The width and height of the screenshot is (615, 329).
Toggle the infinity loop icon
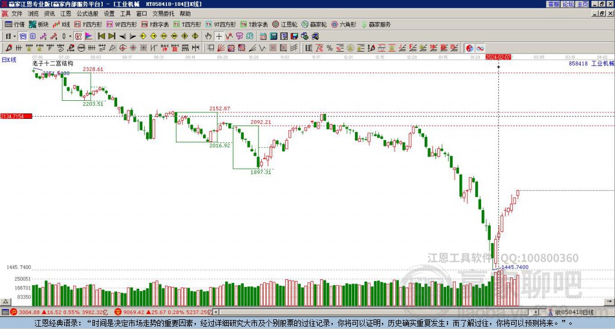[x=480, y=48]
